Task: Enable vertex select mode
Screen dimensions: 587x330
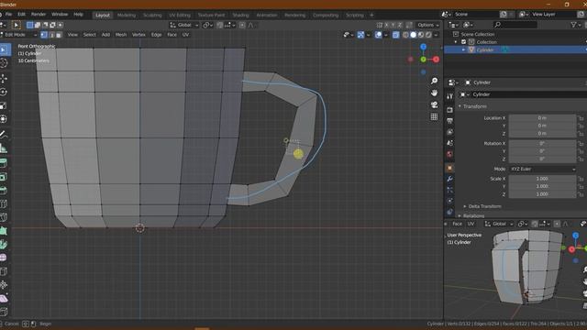Action: coord(44,35)
